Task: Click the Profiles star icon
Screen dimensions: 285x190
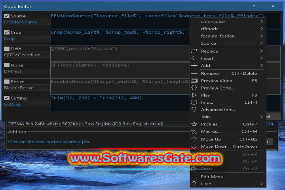Action: pyautogui.click(x=194, y=124)
